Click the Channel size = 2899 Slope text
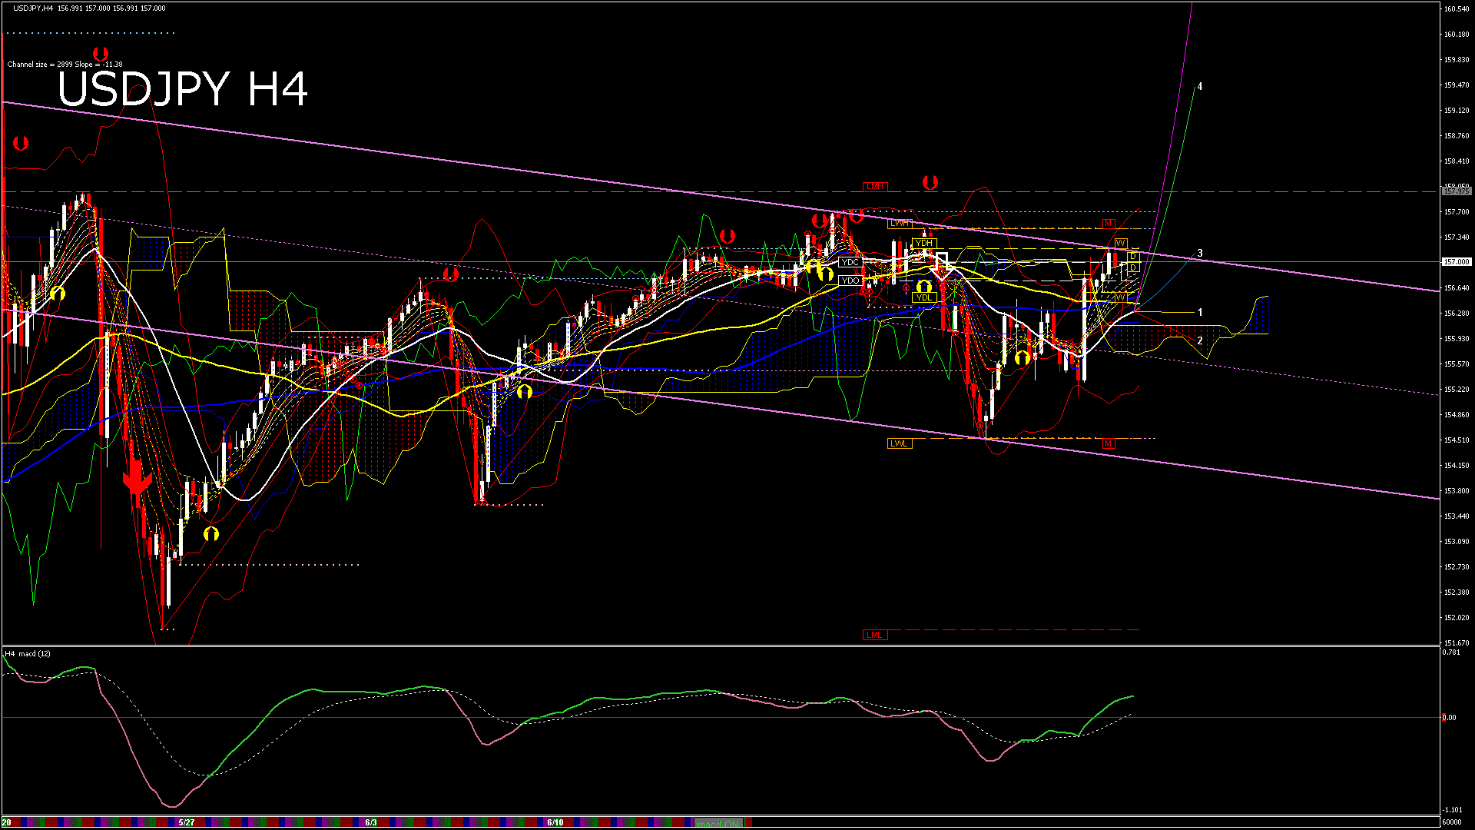The image size is (1475, 830). click(x=65, y=65)
